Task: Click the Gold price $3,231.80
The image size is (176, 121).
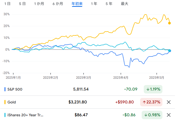Action: [x=78, y=102]
